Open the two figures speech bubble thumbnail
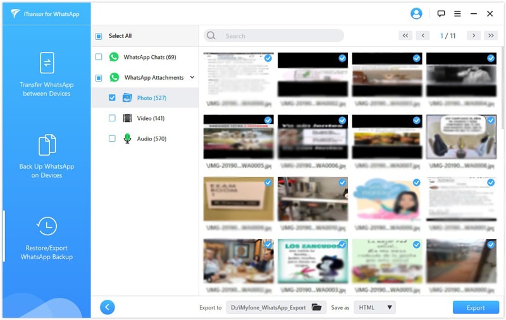 tap(461, 137)
